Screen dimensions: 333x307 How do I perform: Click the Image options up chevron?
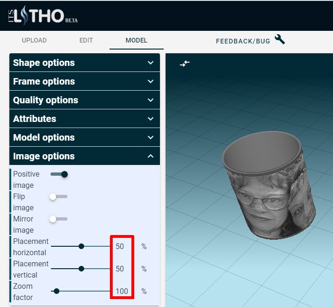tap(151, 156)
